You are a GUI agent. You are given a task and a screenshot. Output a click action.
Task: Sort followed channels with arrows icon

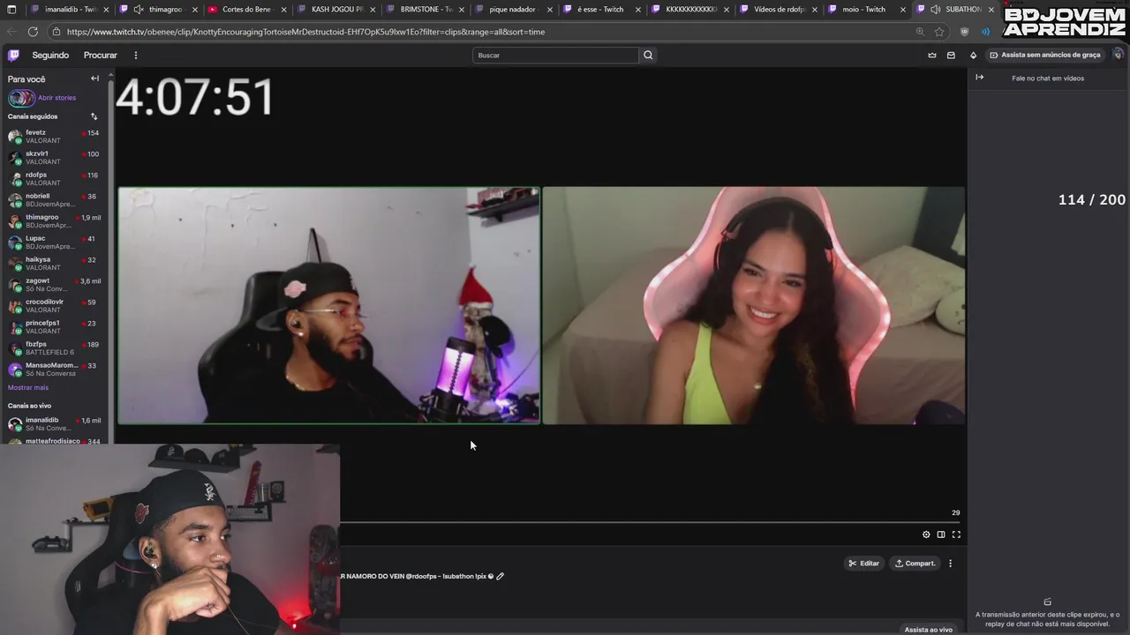tap(94, 116)
